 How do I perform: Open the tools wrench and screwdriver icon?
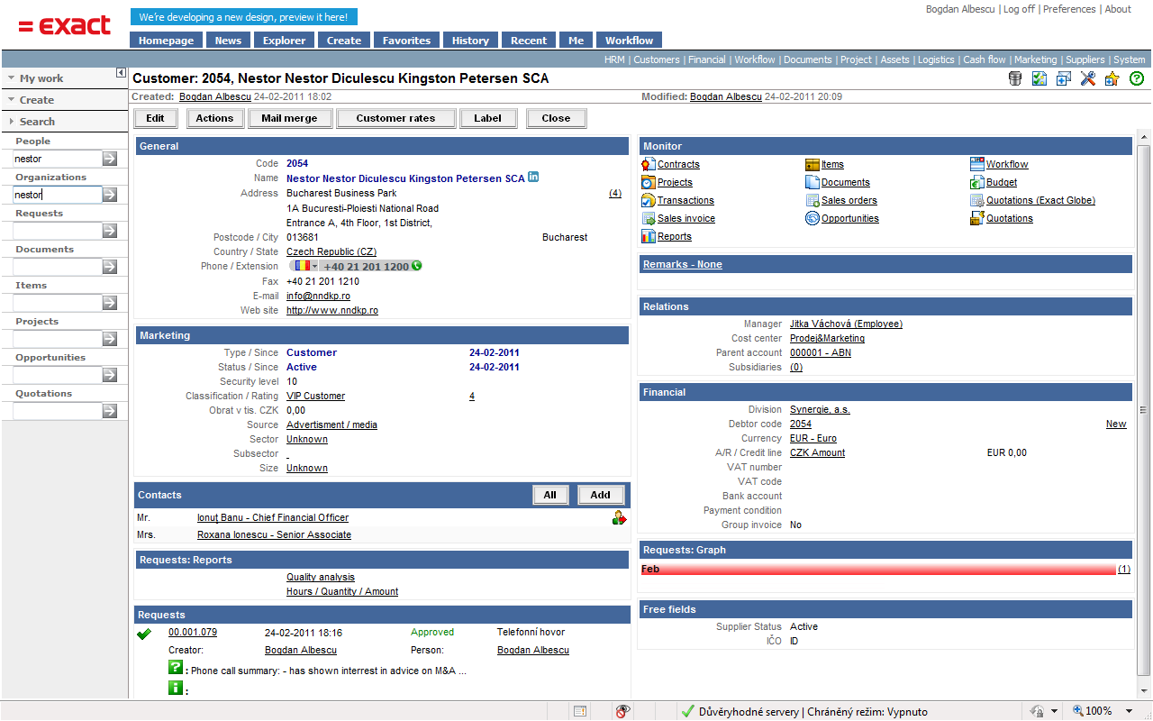1088,78
